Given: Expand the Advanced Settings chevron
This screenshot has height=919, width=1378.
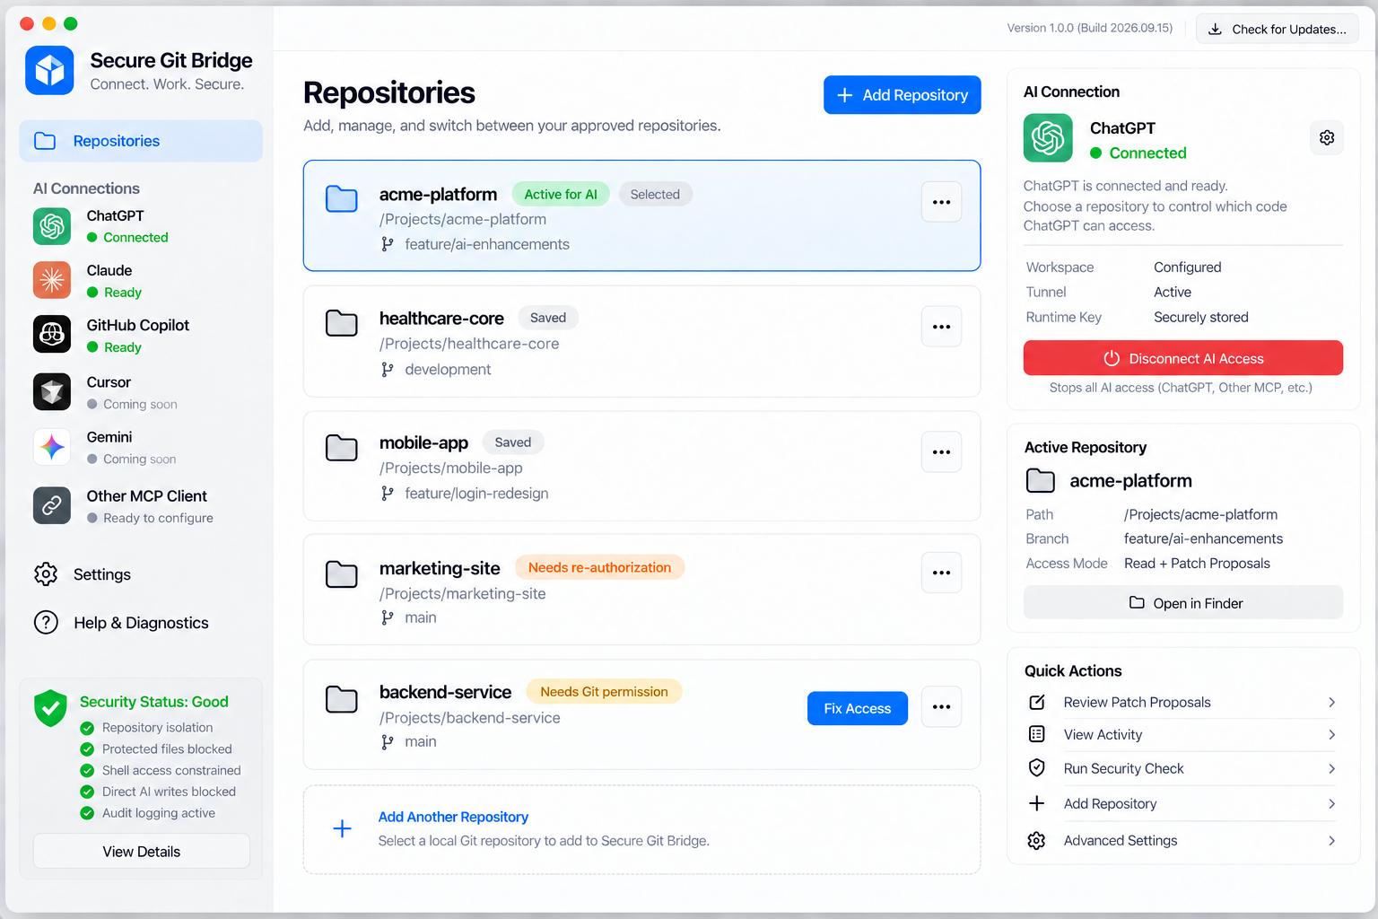Looking at the screenshot, I should (1331, 841).
